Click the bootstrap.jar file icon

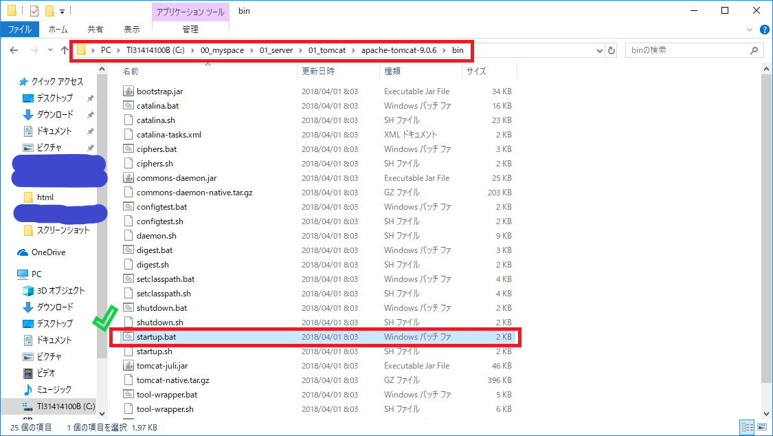point(128,91)
